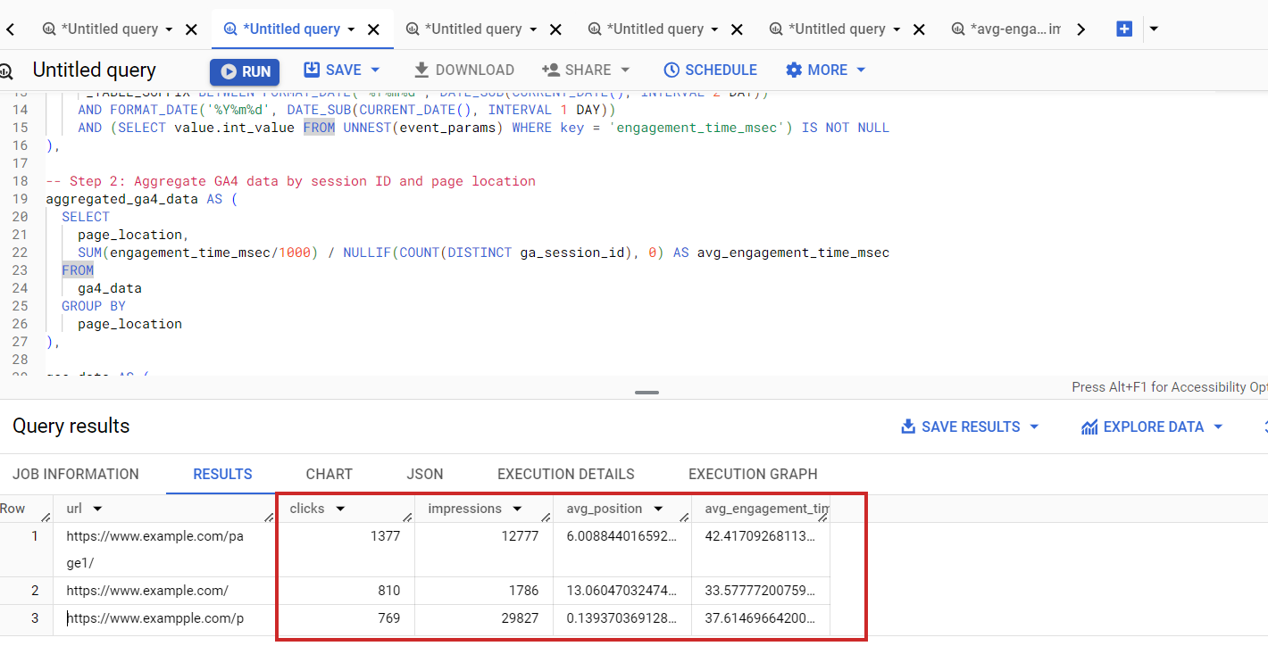Click the More settings gear icon
The height and width of the screenshot is (646, 1268).
pyautogui.click(x=792, y=70)
